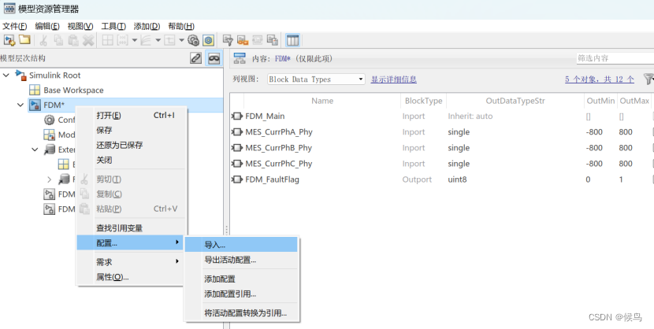This screenshot has width=654, height=329.
Task: Open dropdown arrow next to signal curve icon
Action: click(x=158, y=40)
